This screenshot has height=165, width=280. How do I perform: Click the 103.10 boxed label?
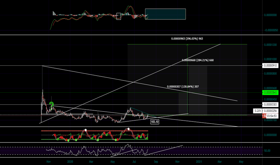point(155,122)
